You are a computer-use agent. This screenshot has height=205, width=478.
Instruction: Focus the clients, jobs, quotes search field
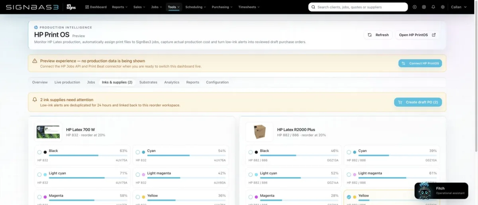(358, 7)
